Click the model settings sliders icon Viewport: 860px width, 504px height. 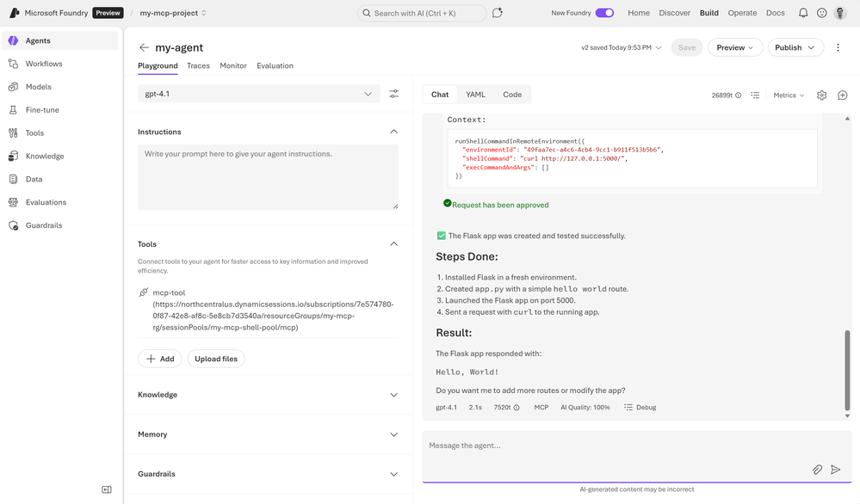[x=393, y=94]
